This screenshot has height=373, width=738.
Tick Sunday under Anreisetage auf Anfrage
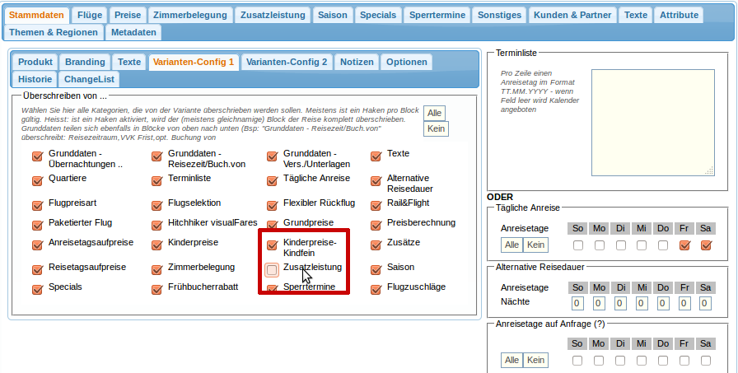577,361
